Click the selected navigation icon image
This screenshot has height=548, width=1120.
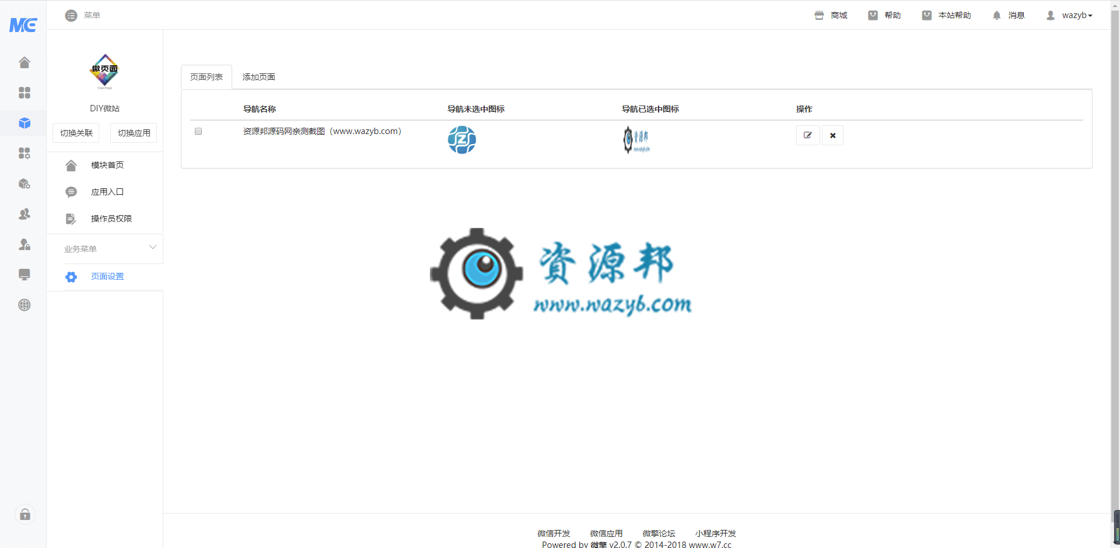coord(636,140)
